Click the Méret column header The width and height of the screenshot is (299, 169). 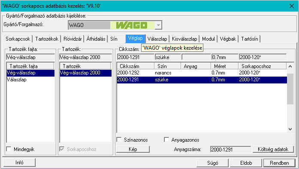[225, 66]
